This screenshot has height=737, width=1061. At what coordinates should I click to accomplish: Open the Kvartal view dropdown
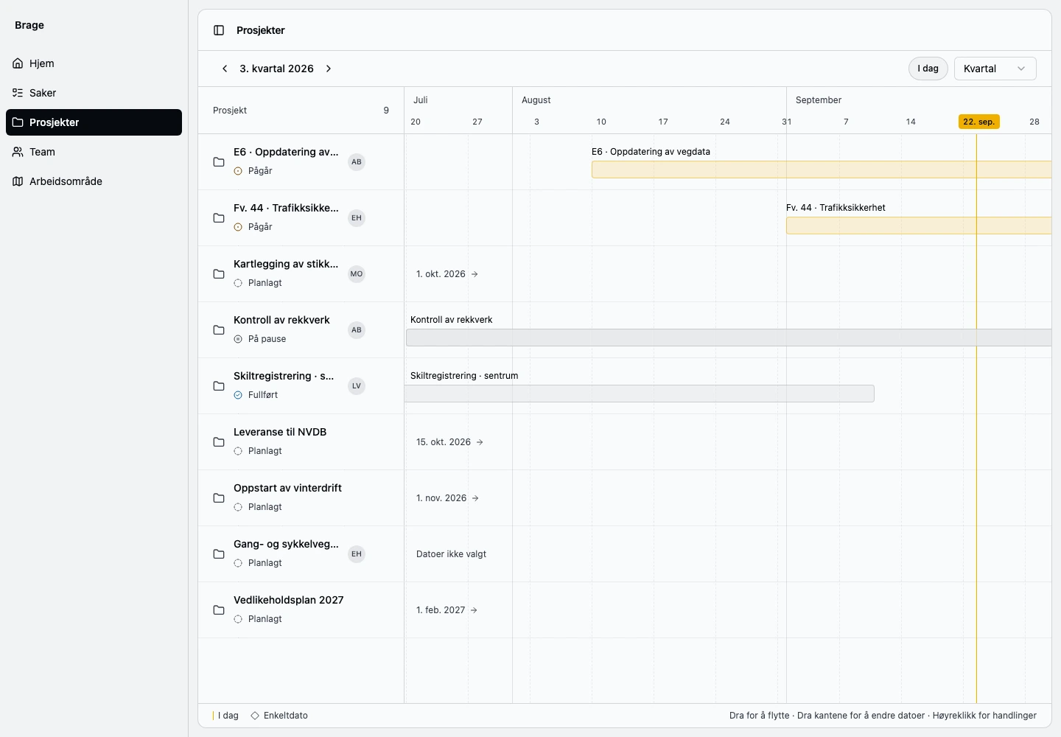click(995, 69)
